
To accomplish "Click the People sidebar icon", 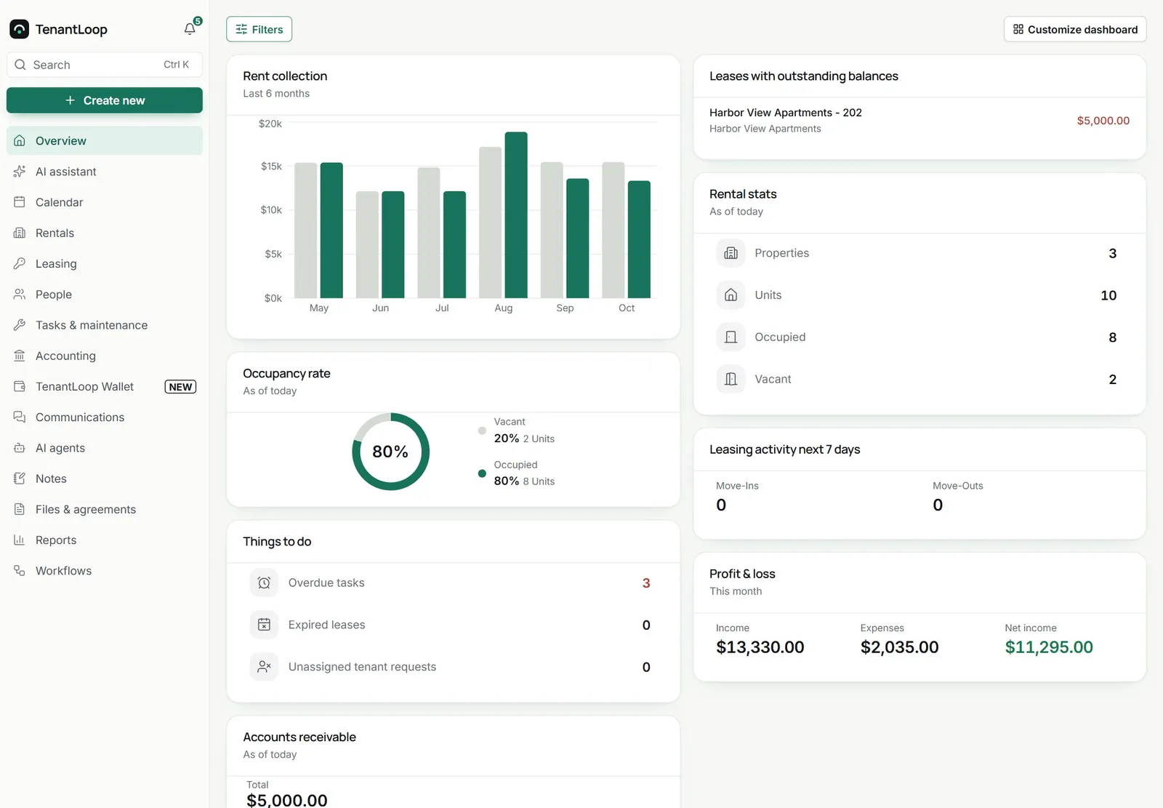I will (x=20, y=295).
